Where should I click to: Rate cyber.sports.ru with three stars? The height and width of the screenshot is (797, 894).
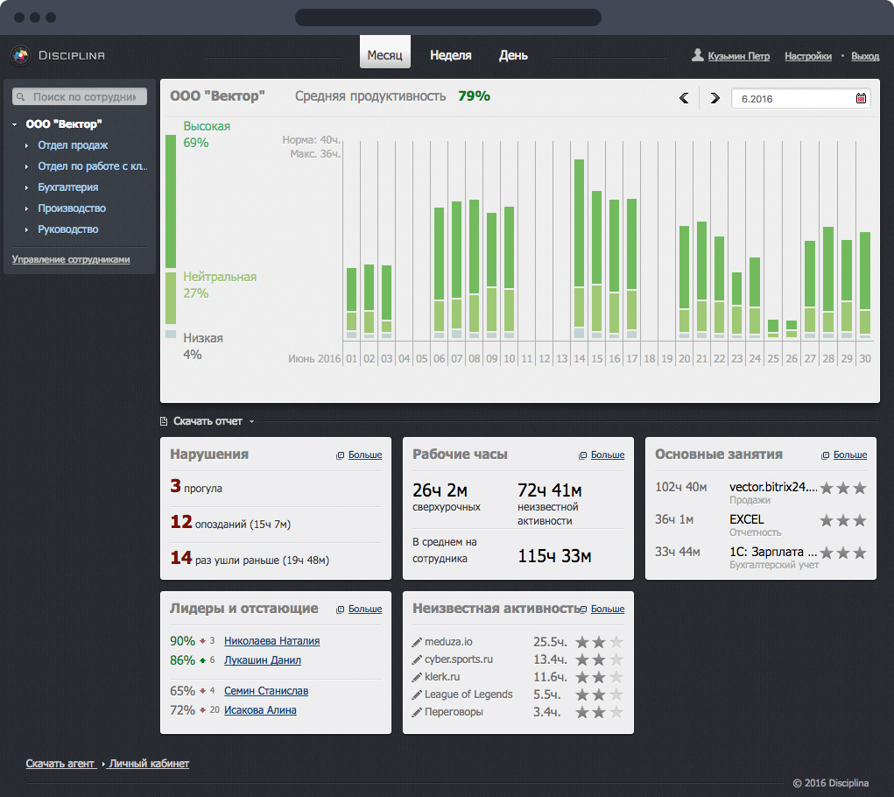point(616,659)
